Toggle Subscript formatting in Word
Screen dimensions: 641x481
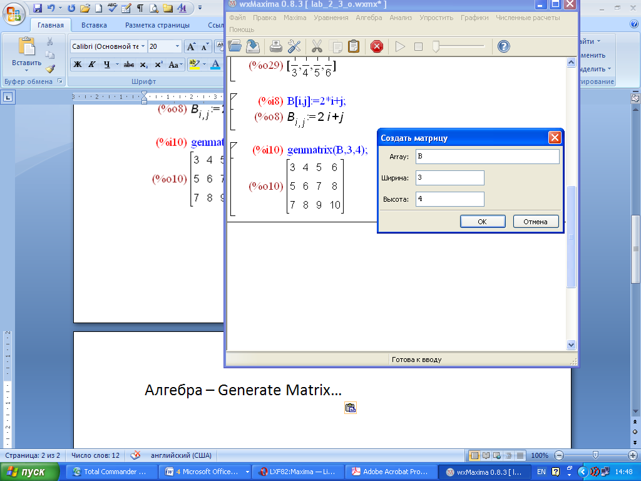pyautogui.click(x=143, y=65)
